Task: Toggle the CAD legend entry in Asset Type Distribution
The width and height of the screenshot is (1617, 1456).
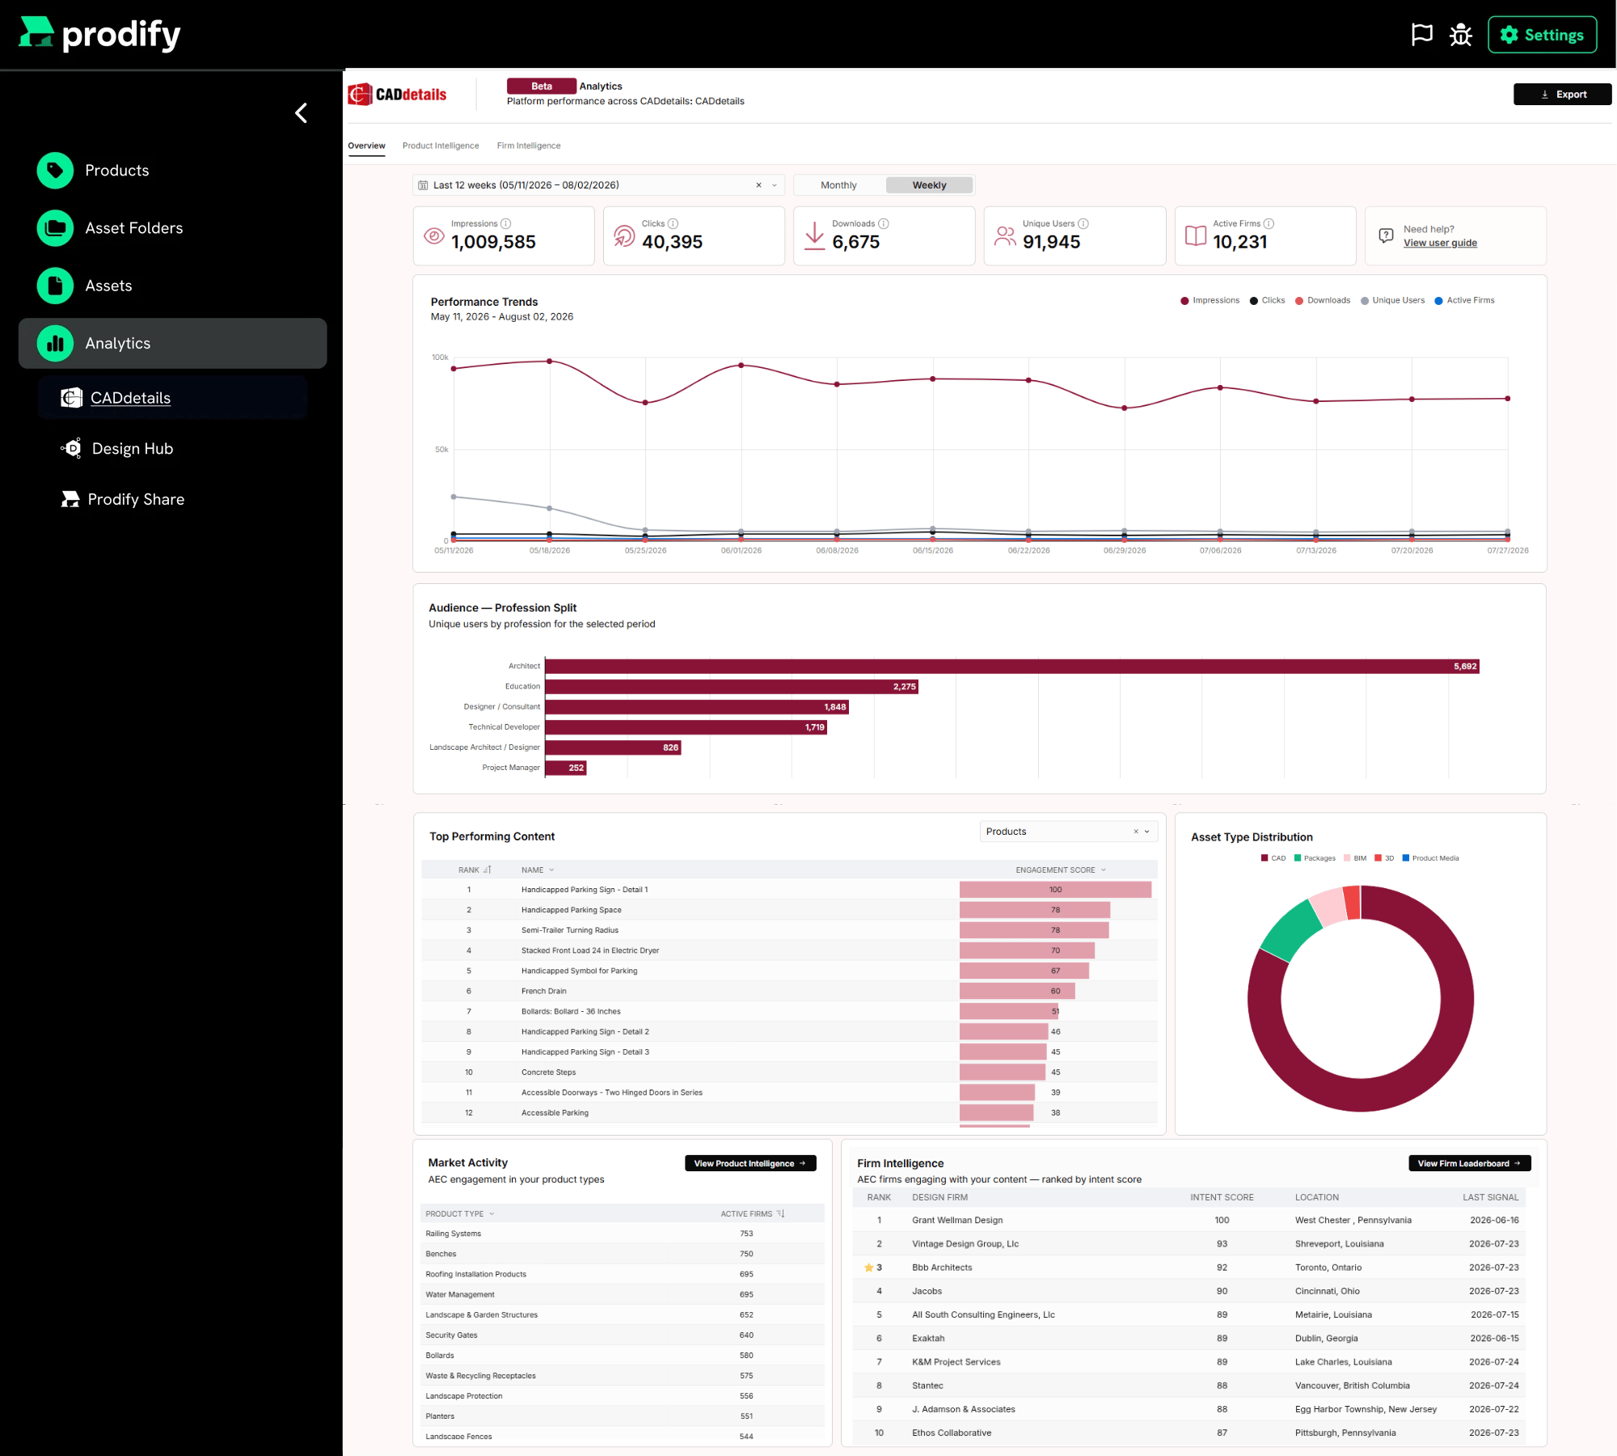Action: click(x=1273, y=858)
